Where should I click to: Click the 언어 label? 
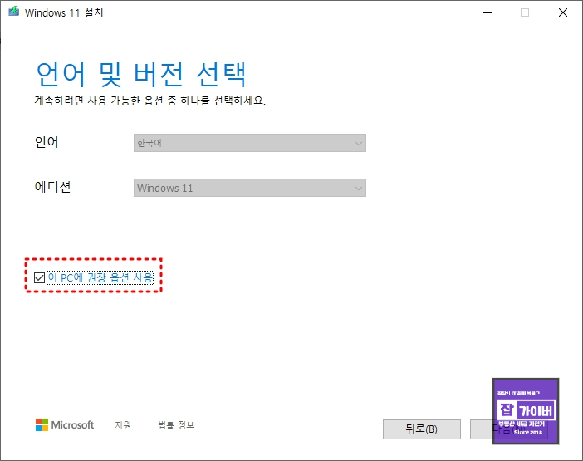[x=47, y=142]
